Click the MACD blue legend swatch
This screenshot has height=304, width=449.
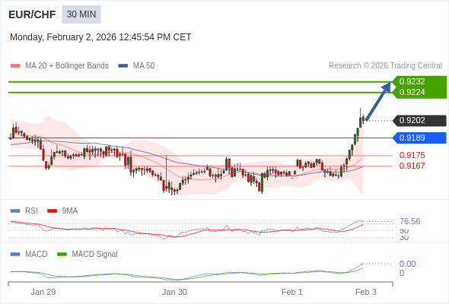click(15, 255)
